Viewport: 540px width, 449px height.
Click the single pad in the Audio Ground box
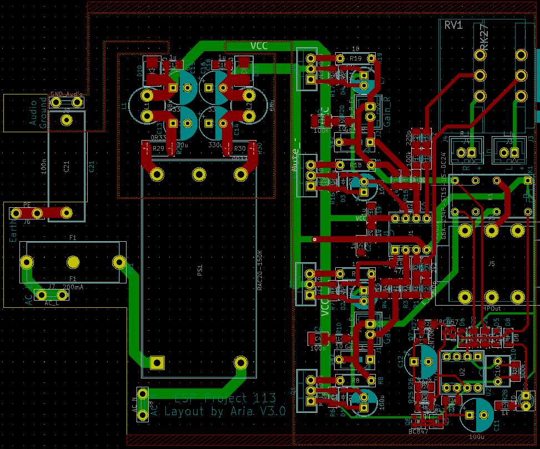click(67, 121)
